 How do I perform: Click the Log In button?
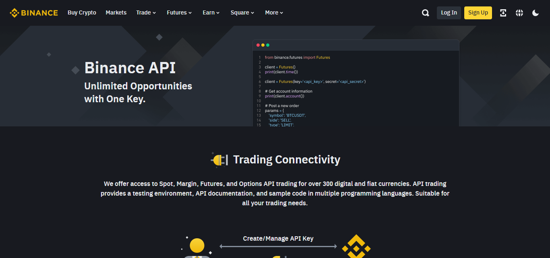(x=449, y=13)
